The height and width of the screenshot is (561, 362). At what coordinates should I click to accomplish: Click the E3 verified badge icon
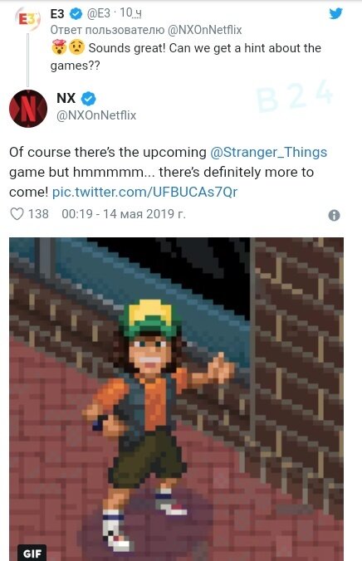click(76, 14)
